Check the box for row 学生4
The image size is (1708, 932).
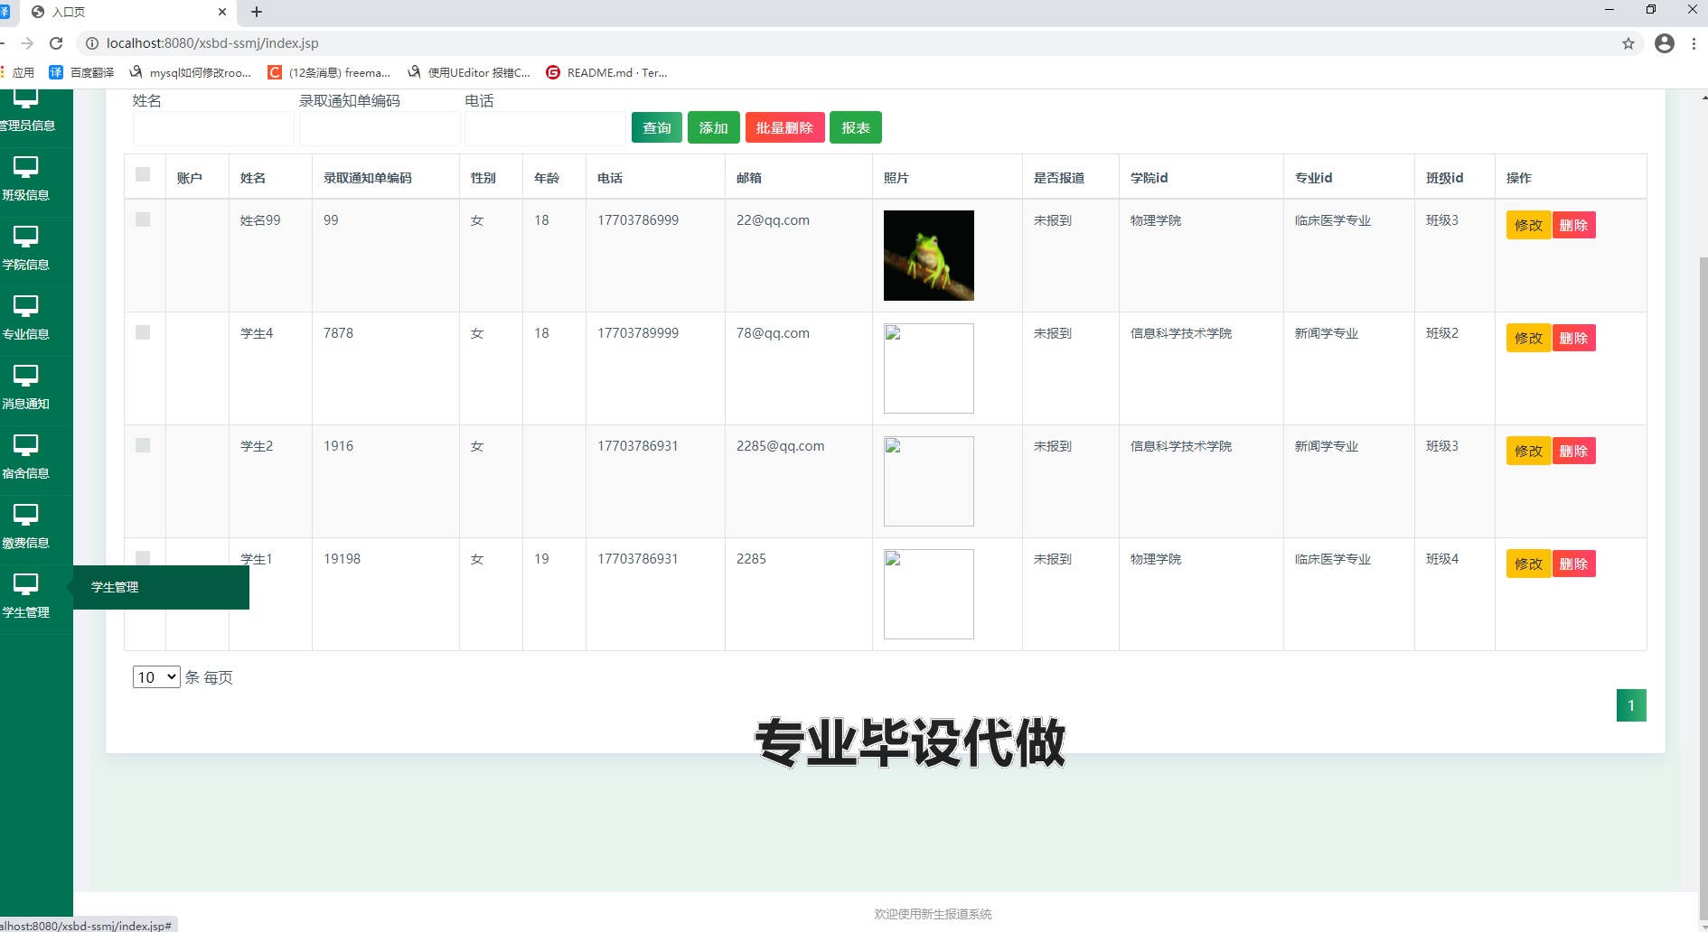click(143, 332)
